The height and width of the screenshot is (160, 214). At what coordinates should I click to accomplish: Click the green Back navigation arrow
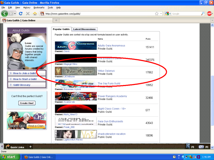4,14
